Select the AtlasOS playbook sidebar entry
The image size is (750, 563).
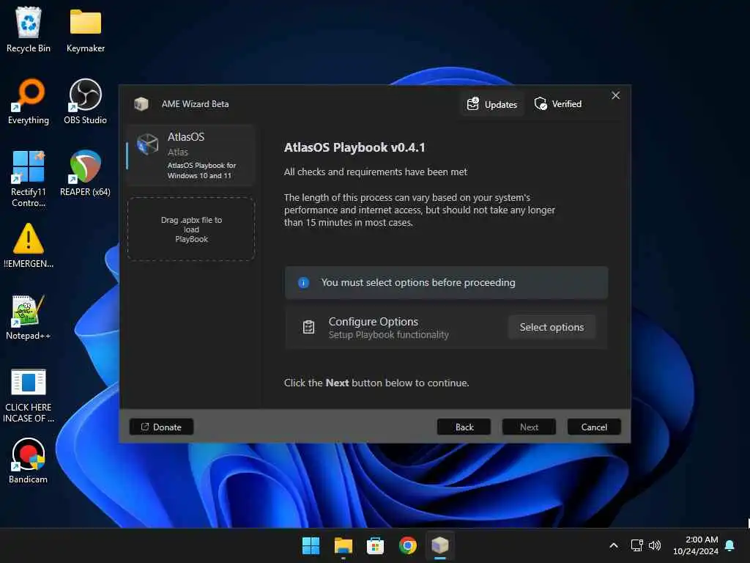[191, 155]
